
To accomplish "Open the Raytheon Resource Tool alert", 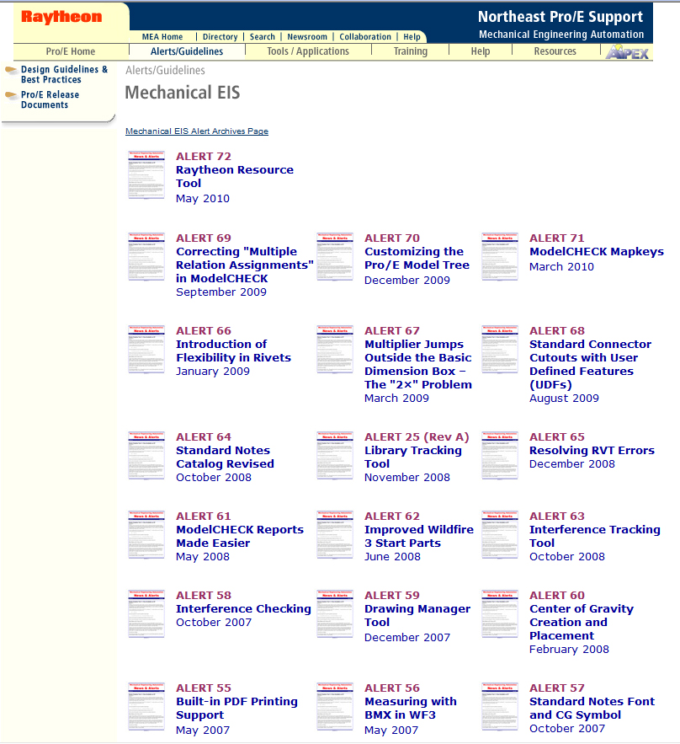I will click(x=235, y=176).
